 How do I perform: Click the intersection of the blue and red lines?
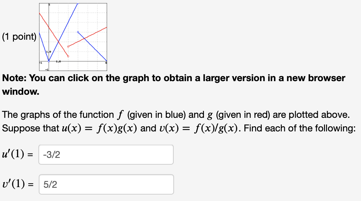pyautogui.click(x=59, y=41)
